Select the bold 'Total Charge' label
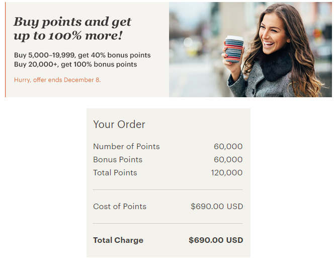This screenshot has width=336, height=262. [118, 240]
